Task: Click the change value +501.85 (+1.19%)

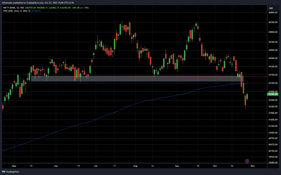Action: point(80,8)
